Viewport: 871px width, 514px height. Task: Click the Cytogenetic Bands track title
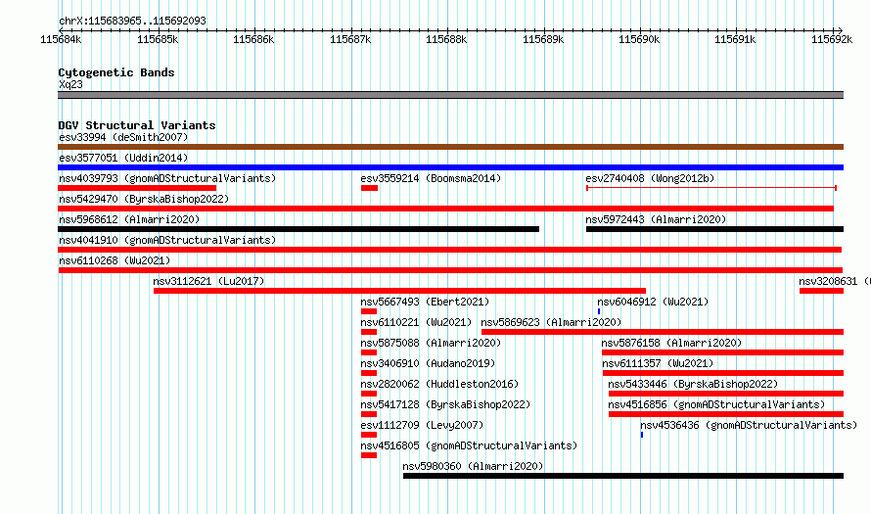(x=116, y=72)
